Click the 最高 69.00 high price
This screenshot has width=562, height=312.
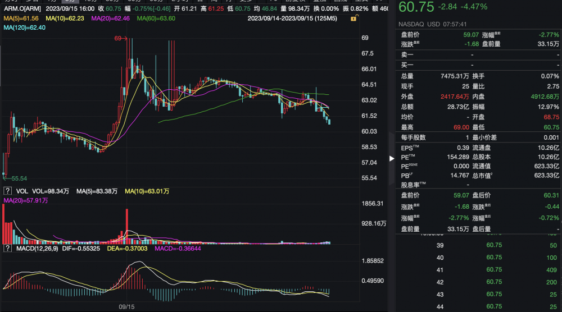click(461, 127)
